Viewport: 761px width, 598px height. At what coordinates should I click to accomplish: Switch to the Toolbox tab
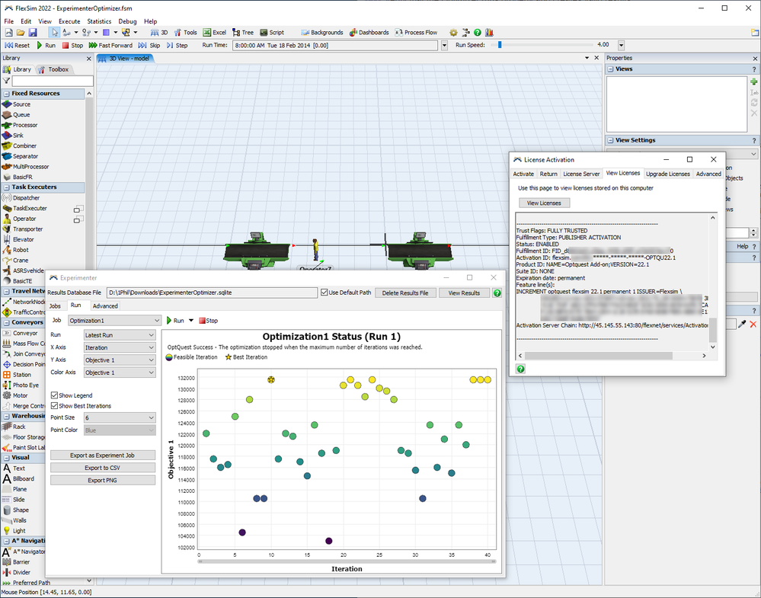pyautogui.click(x=54, y=69)
